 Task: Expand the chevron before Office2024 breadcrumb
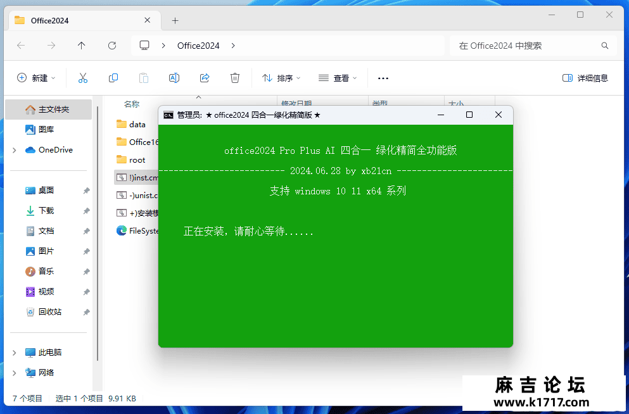[163, 46]
